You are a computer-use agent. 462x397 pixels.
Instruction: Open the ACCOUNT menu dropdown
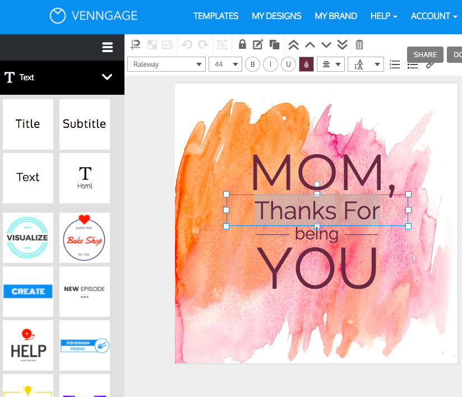click(x=434, y=16)
